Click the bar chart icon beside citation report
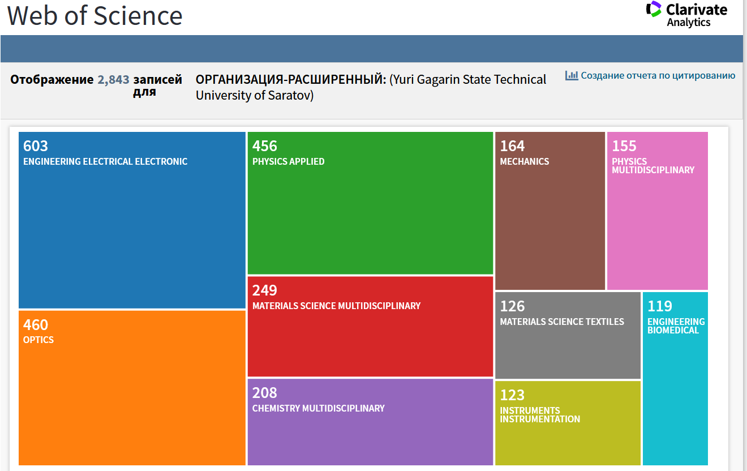747x471 pixels. [x=572, y=75]
